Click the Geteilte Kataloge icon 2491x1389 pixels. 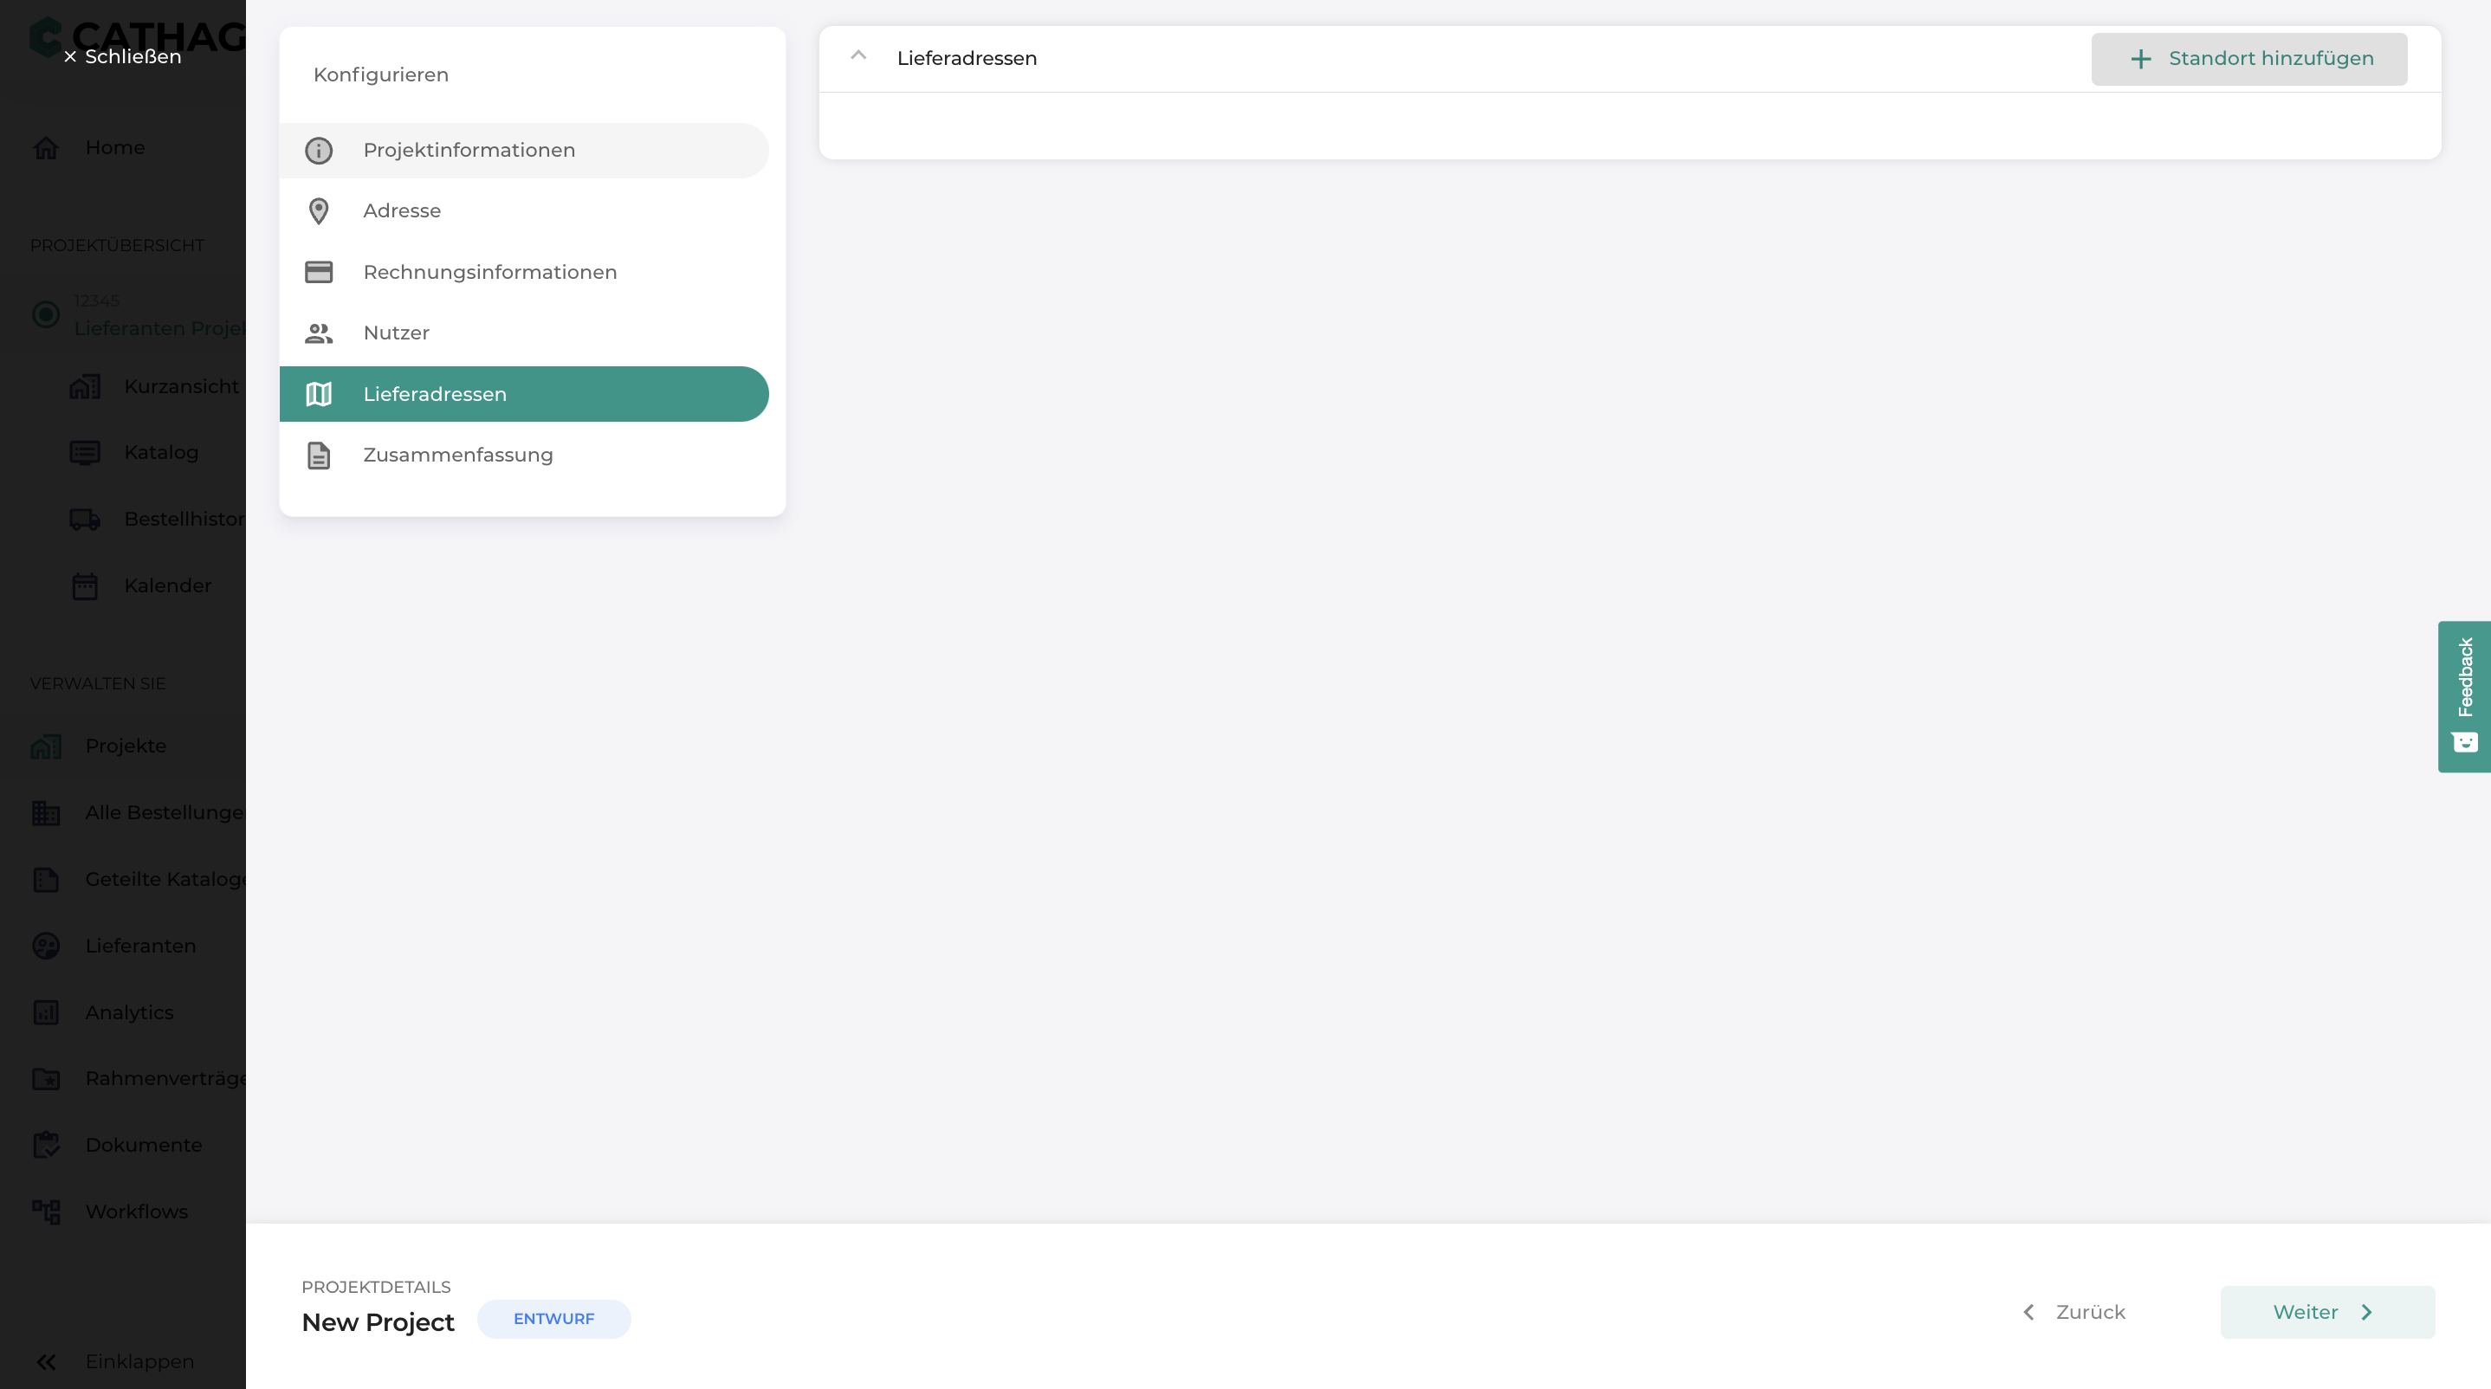47,880
